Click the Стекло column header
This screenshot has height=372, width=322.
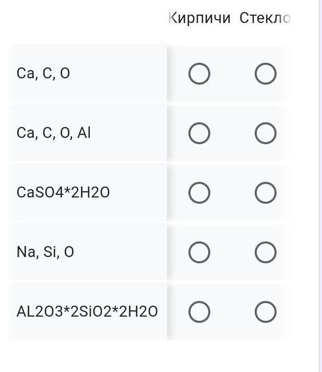[264, 18]
